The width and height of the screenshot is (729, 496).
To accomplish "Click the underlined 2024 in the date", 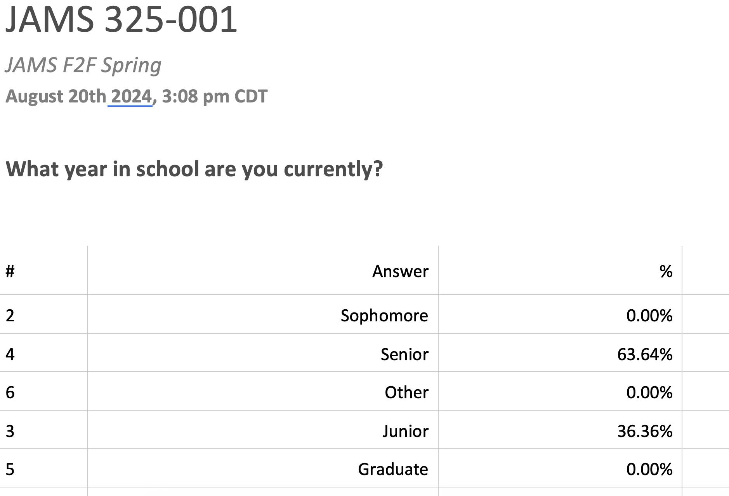I will click(131, 96).
